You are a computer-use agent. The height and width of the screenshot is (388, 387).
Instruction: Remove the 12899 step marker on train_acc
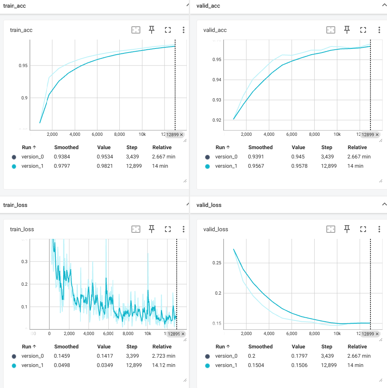point(182,135)
